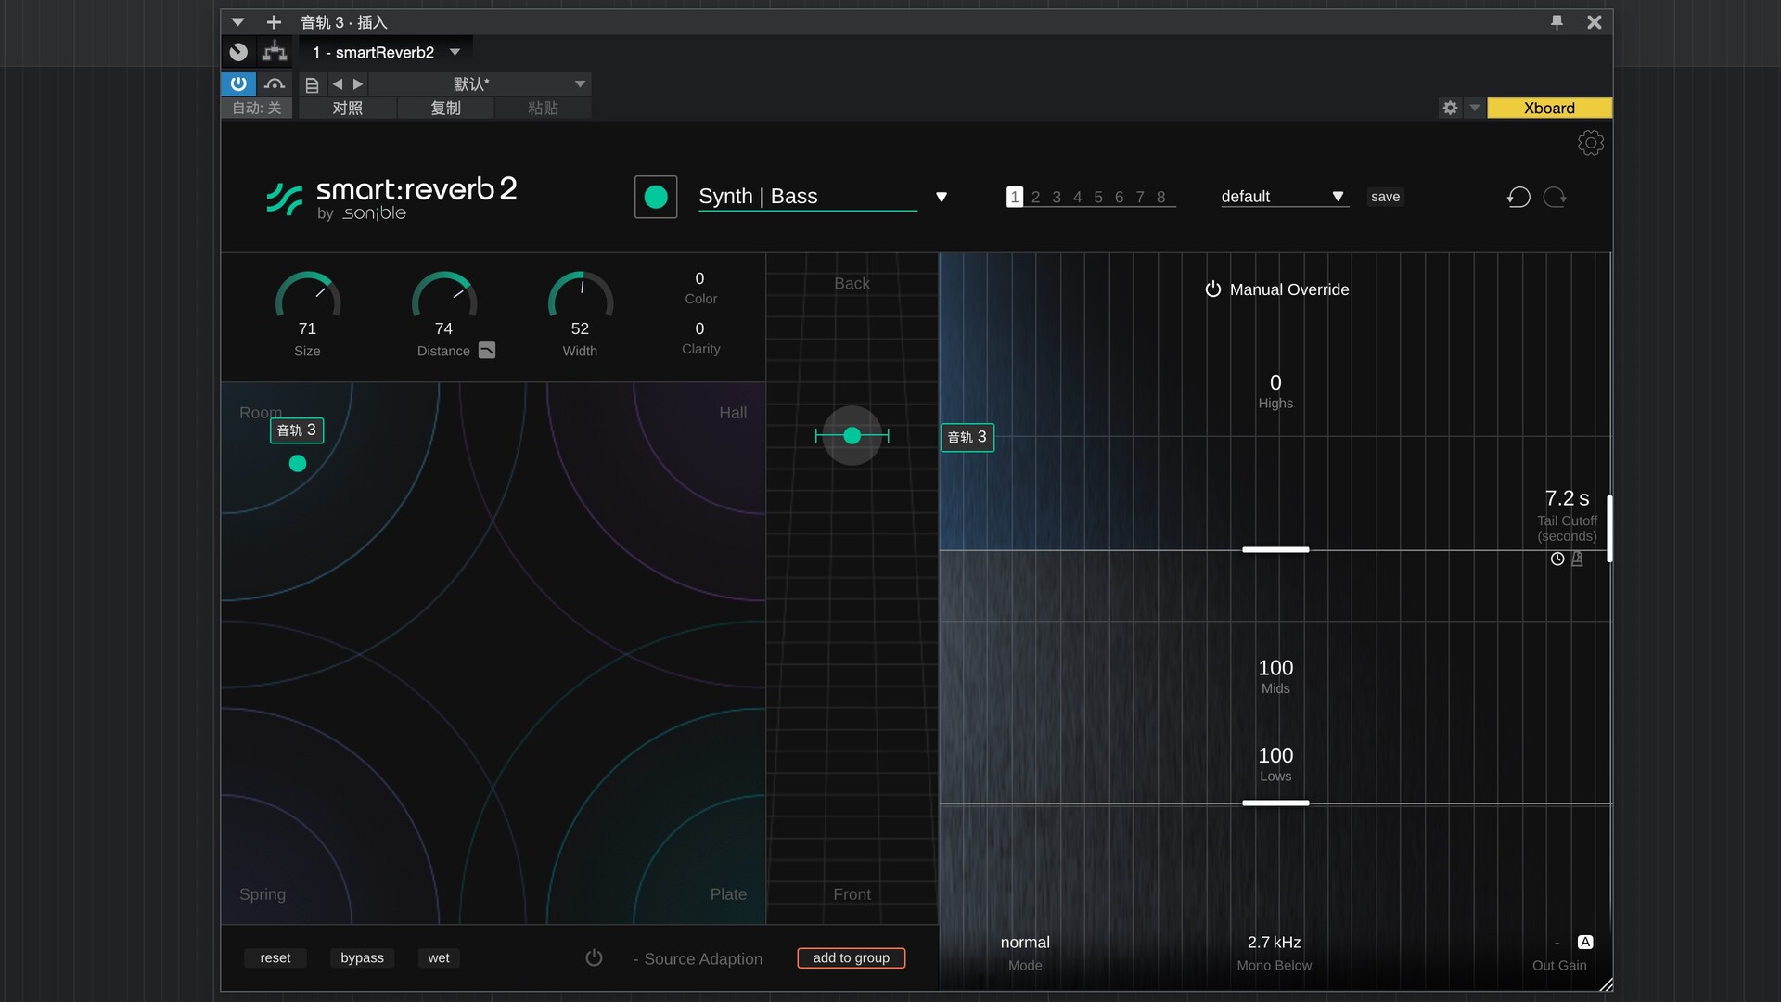This screenshot has height=1002, width=1781.
Task: Select state slot 1
Action: point(1015,197)
